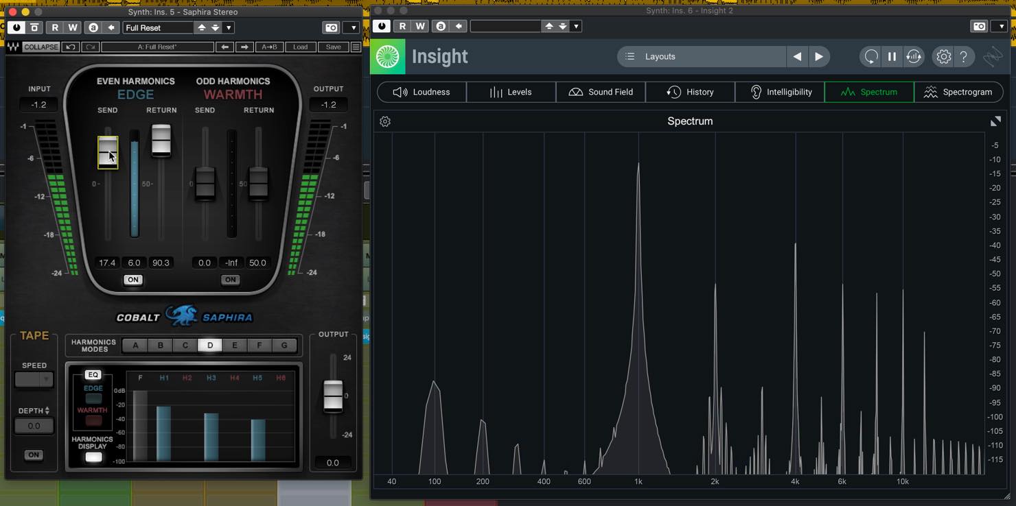Click the A→B copy setup button
1016x506 pixels.
point(269,47)
